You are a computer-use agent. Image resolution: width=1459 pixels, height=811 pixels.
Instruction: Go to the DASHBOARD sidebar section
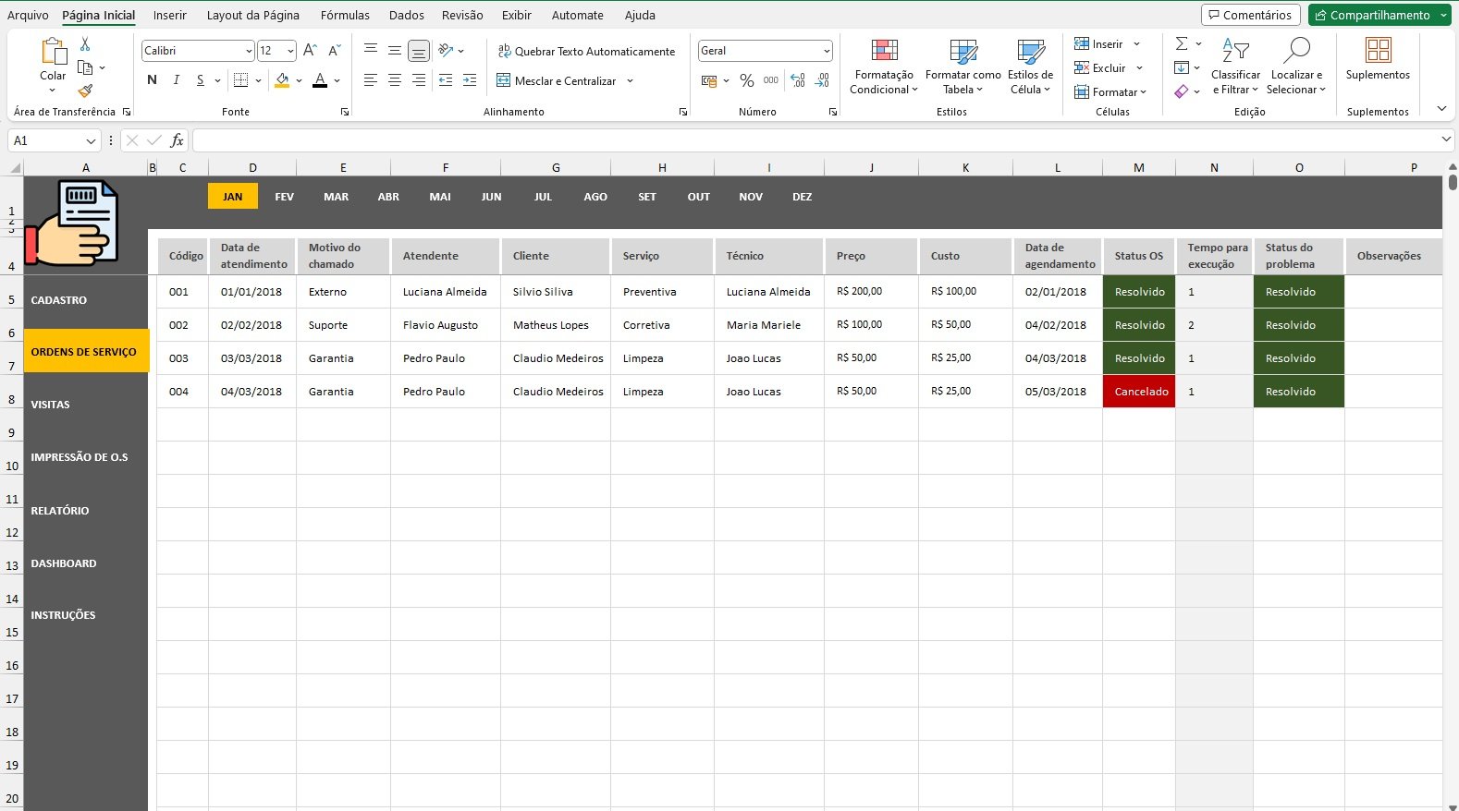pos(64,563)
